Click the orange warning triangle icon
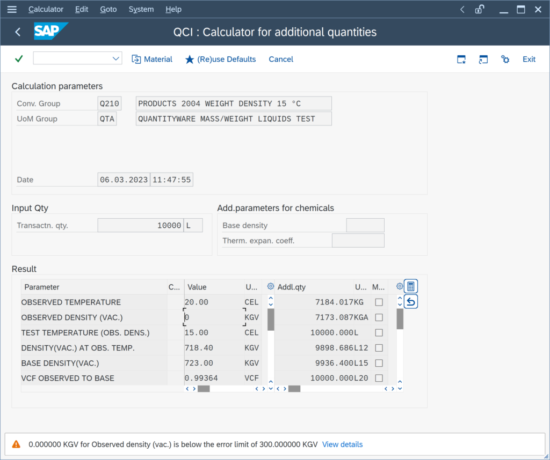Viewport: 550px width, 460px height. 16,444
